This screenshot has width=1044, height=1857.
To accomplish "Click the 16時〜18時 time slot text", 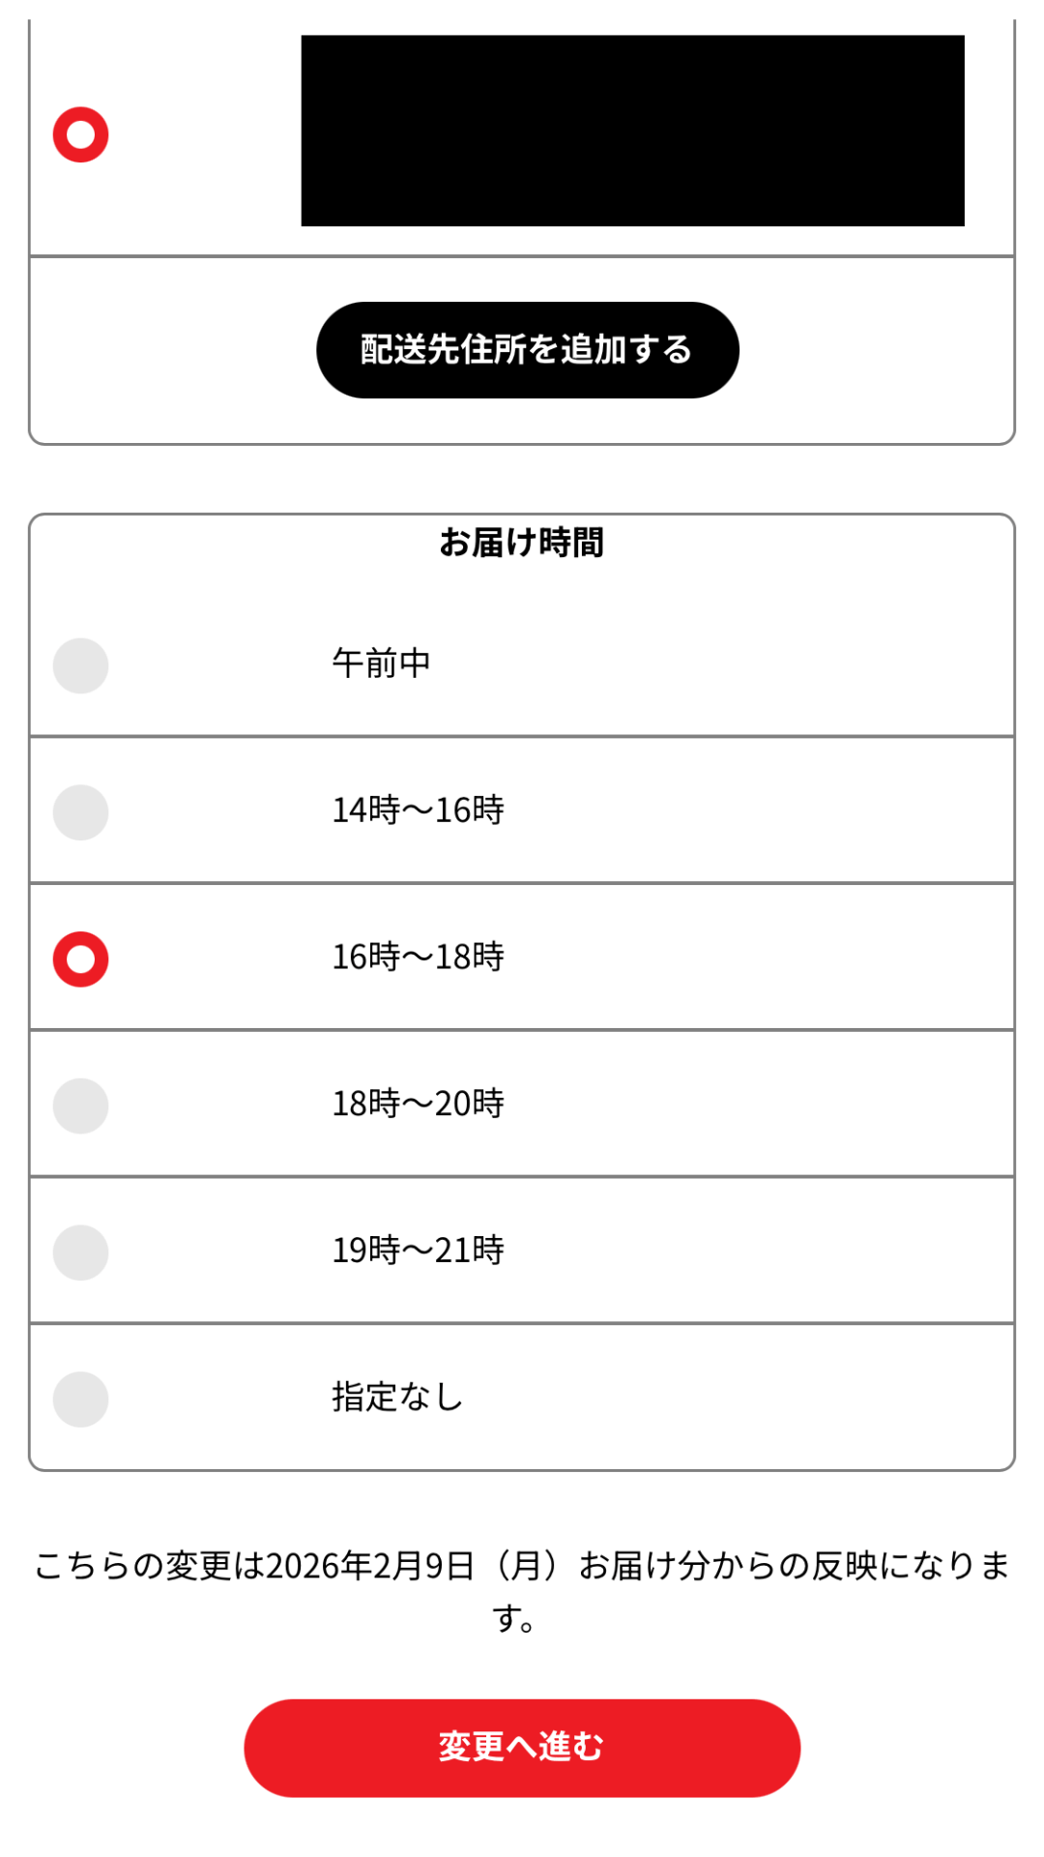I will click(x=418, y=958).
